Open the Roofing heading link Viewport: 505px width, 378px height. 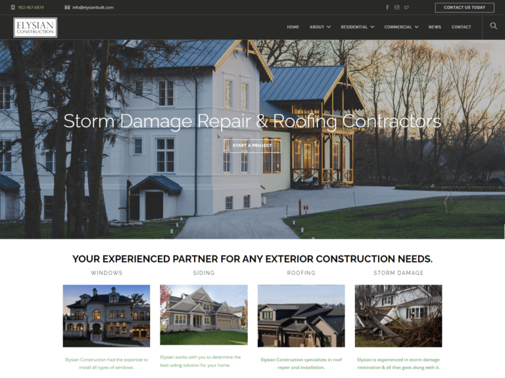coord(301,273)
